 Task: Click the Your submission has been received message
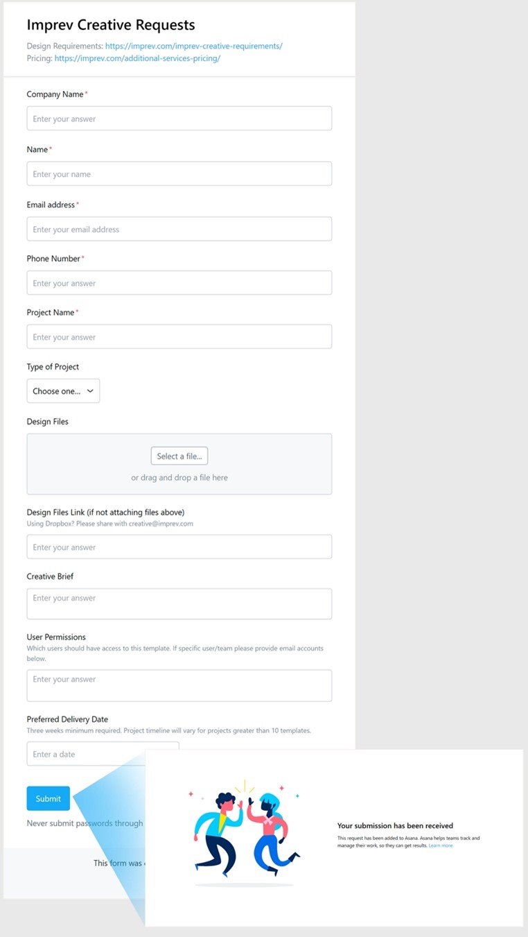tap(395, 826)
